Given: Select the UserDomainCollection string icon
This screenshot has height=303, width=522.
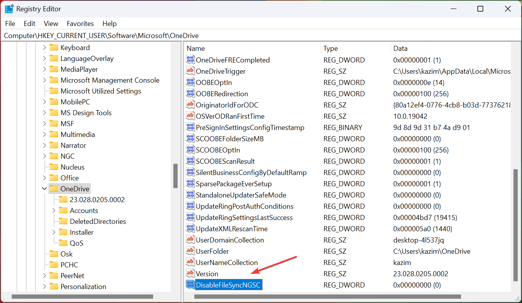Looking at the screenshot, I should (x=190, y=240).
